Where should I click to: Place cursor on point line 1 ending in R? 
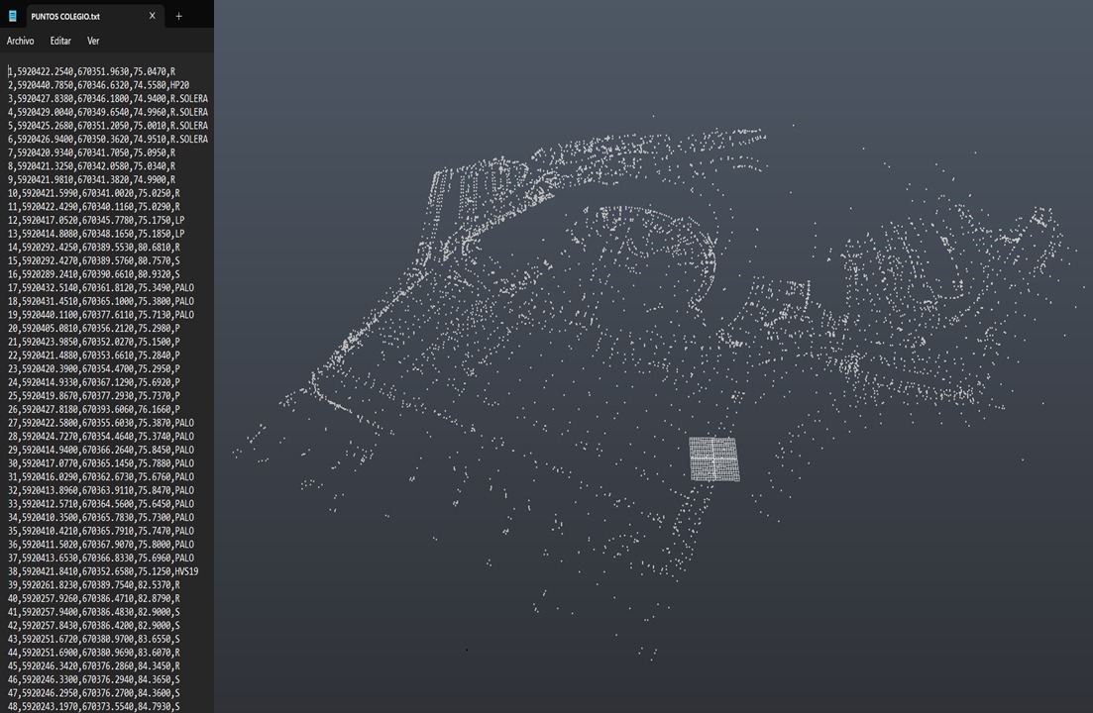[x=91, y=71]
